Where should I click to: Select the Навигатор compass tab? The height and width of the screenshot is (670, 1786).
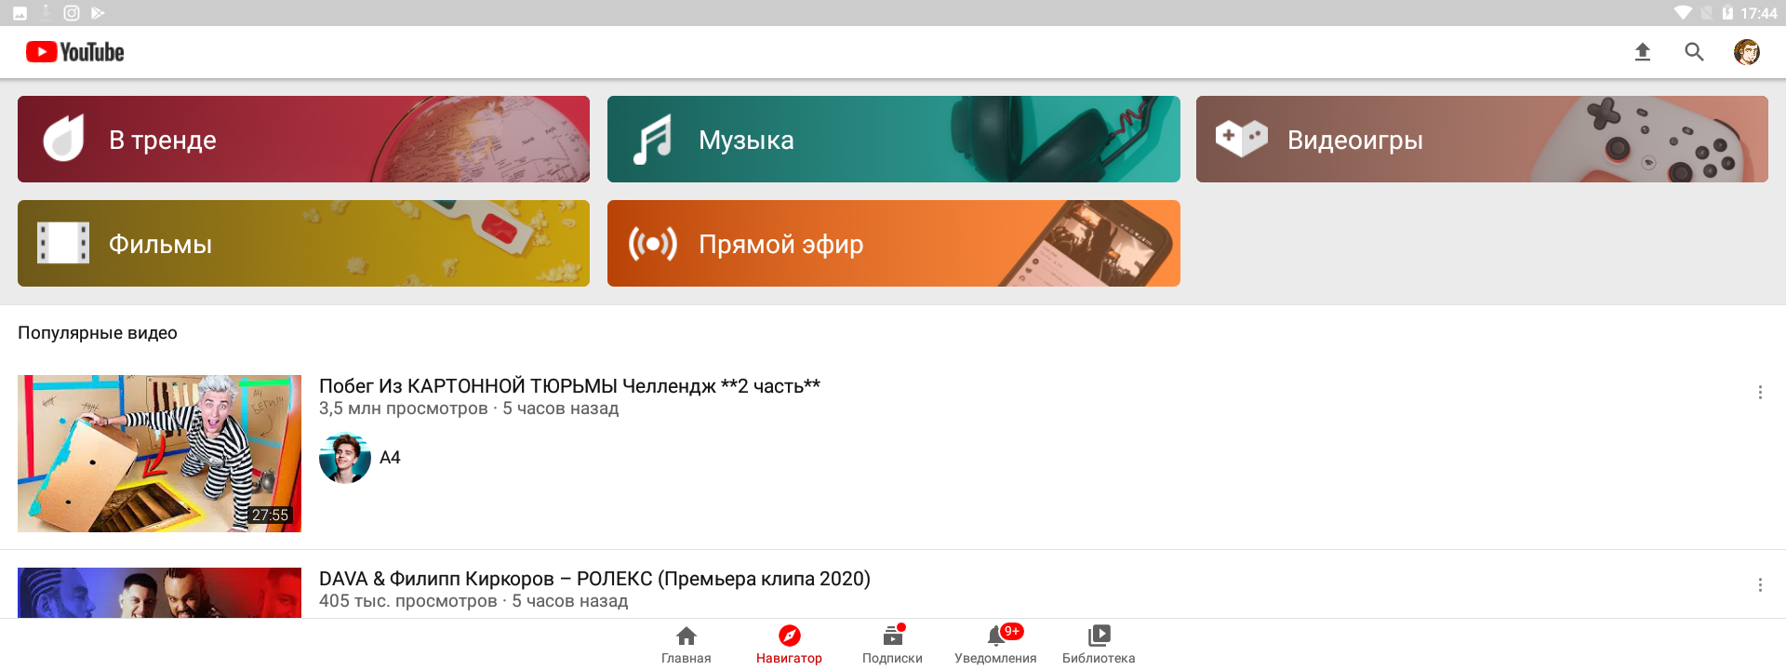pyautogui.click(x=789, y=645)
